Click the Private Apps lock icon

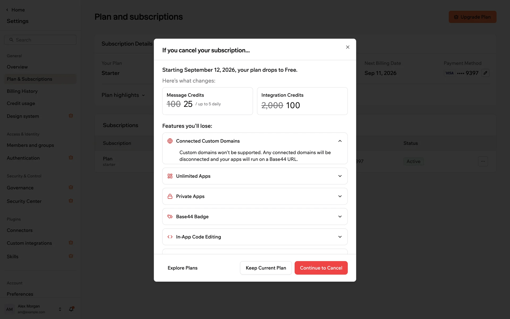point(170,196)
